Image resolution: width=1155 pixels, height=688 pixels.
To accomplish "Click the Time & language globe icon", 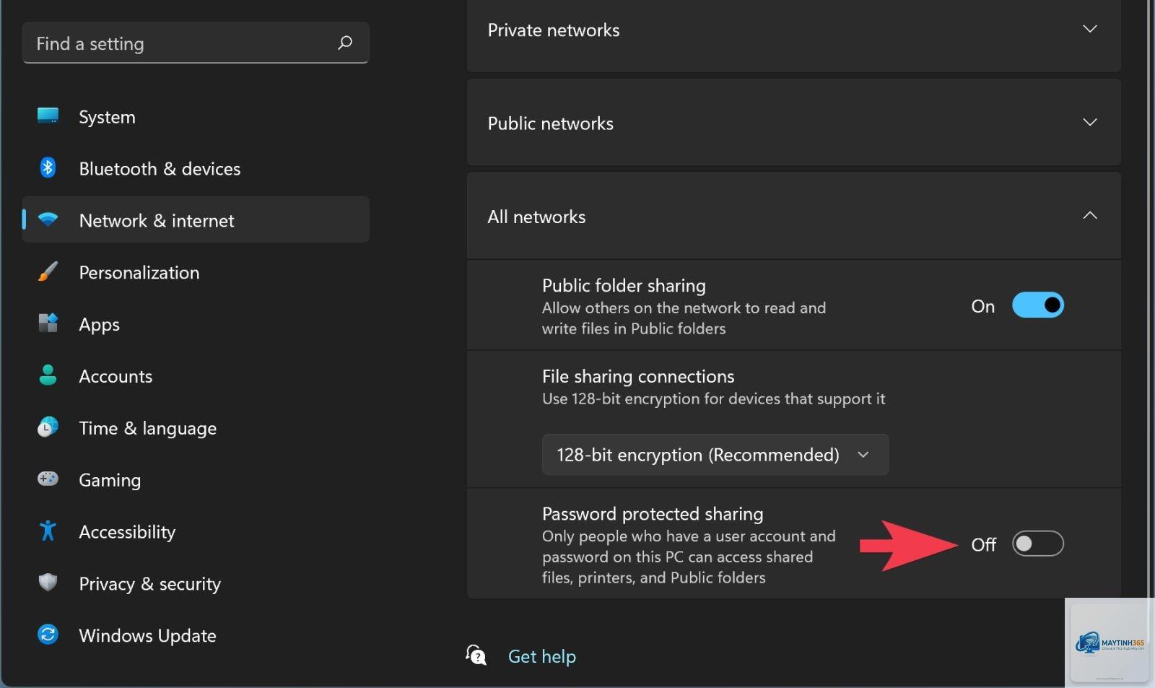I will pyautogui.click(x=48, y=427).
